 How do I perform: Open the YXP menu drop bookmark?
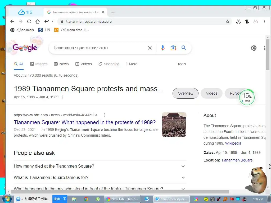[x=71, y=30]
